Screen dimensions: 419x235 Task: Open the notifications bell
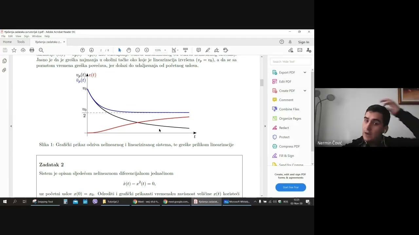click(290, 42)
